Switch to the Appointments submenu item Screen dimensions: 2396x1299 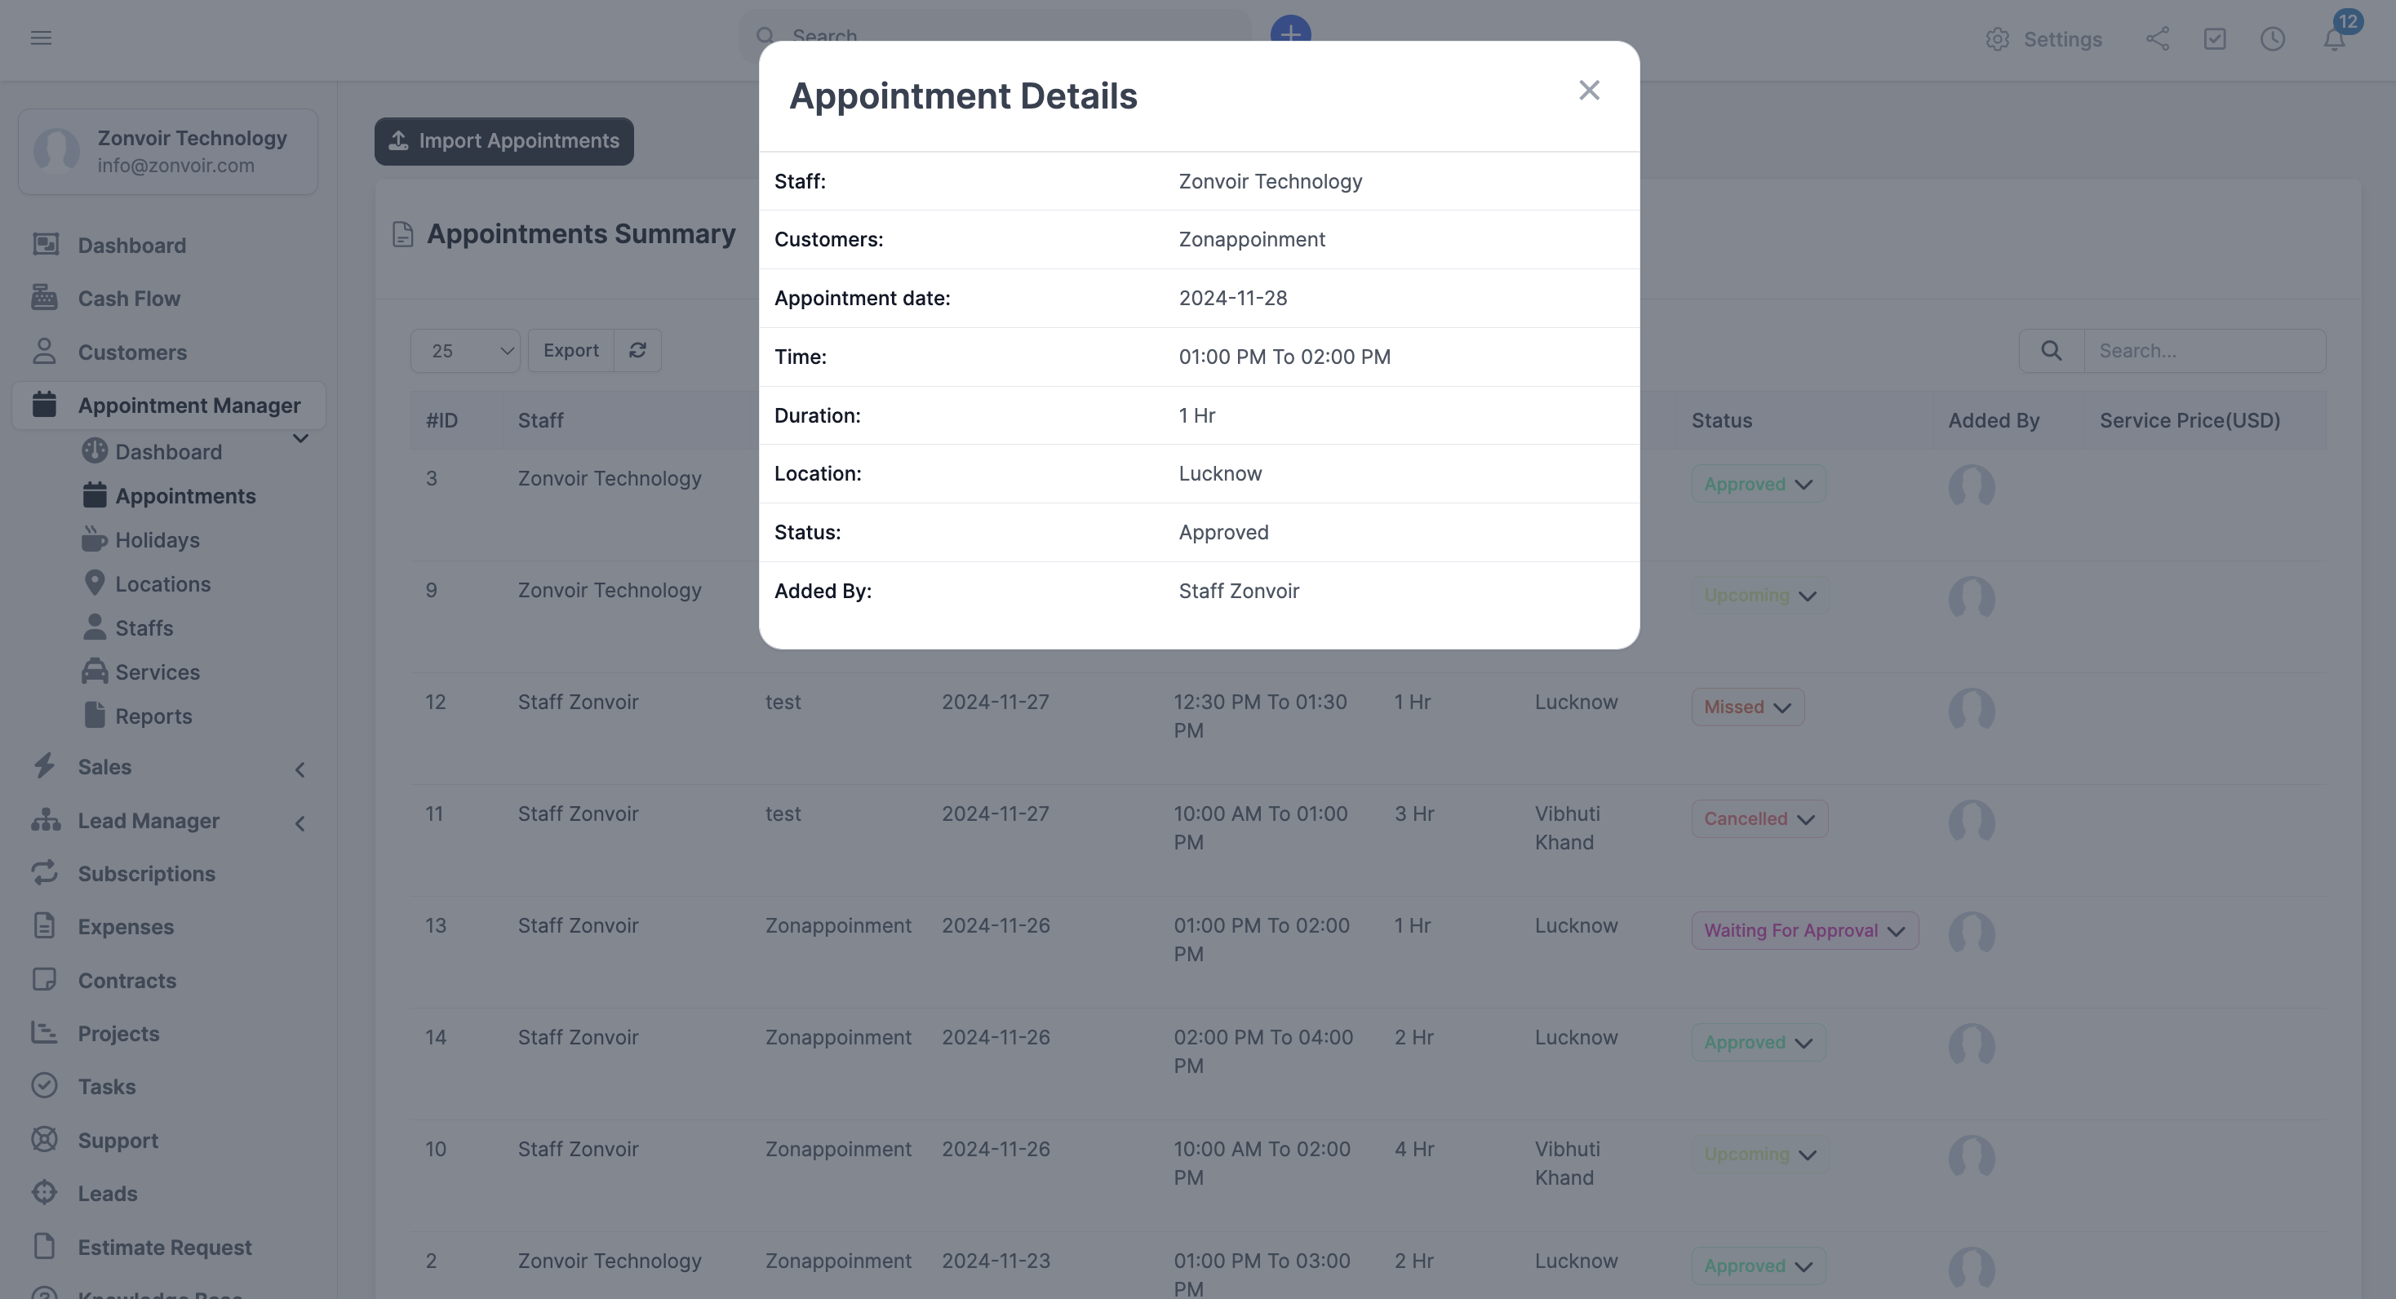click(x=187, y=495)
